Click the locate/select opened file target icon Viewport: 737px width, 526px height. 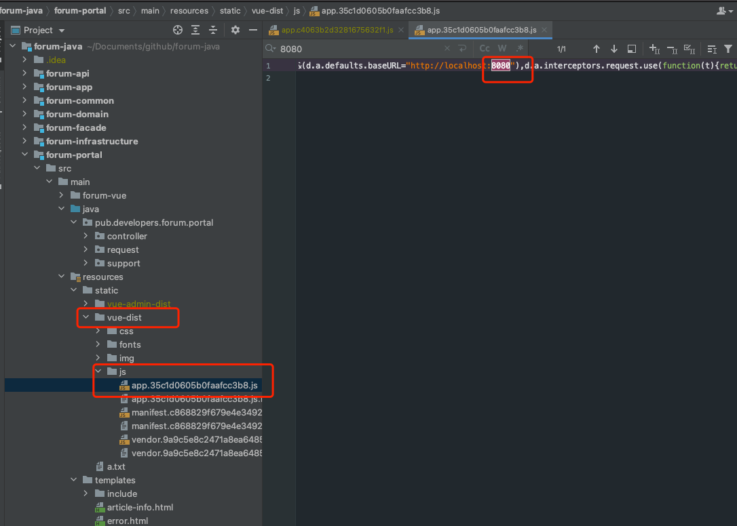point(178,30)
